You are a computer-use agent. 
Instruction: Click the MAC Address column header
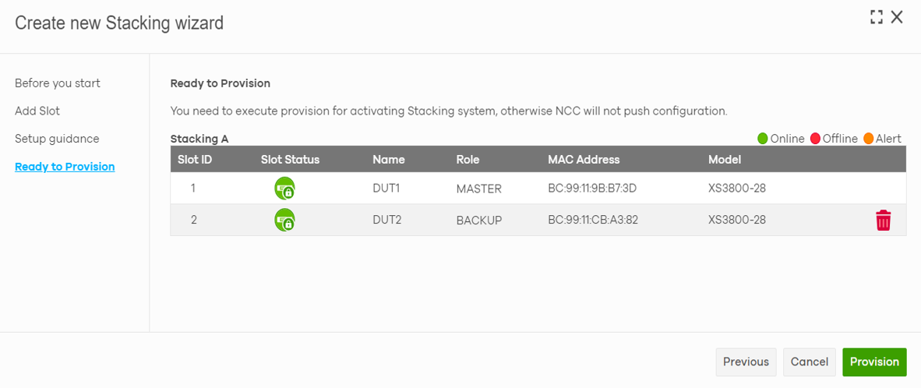pyautogui.click(x=584, y=160)
